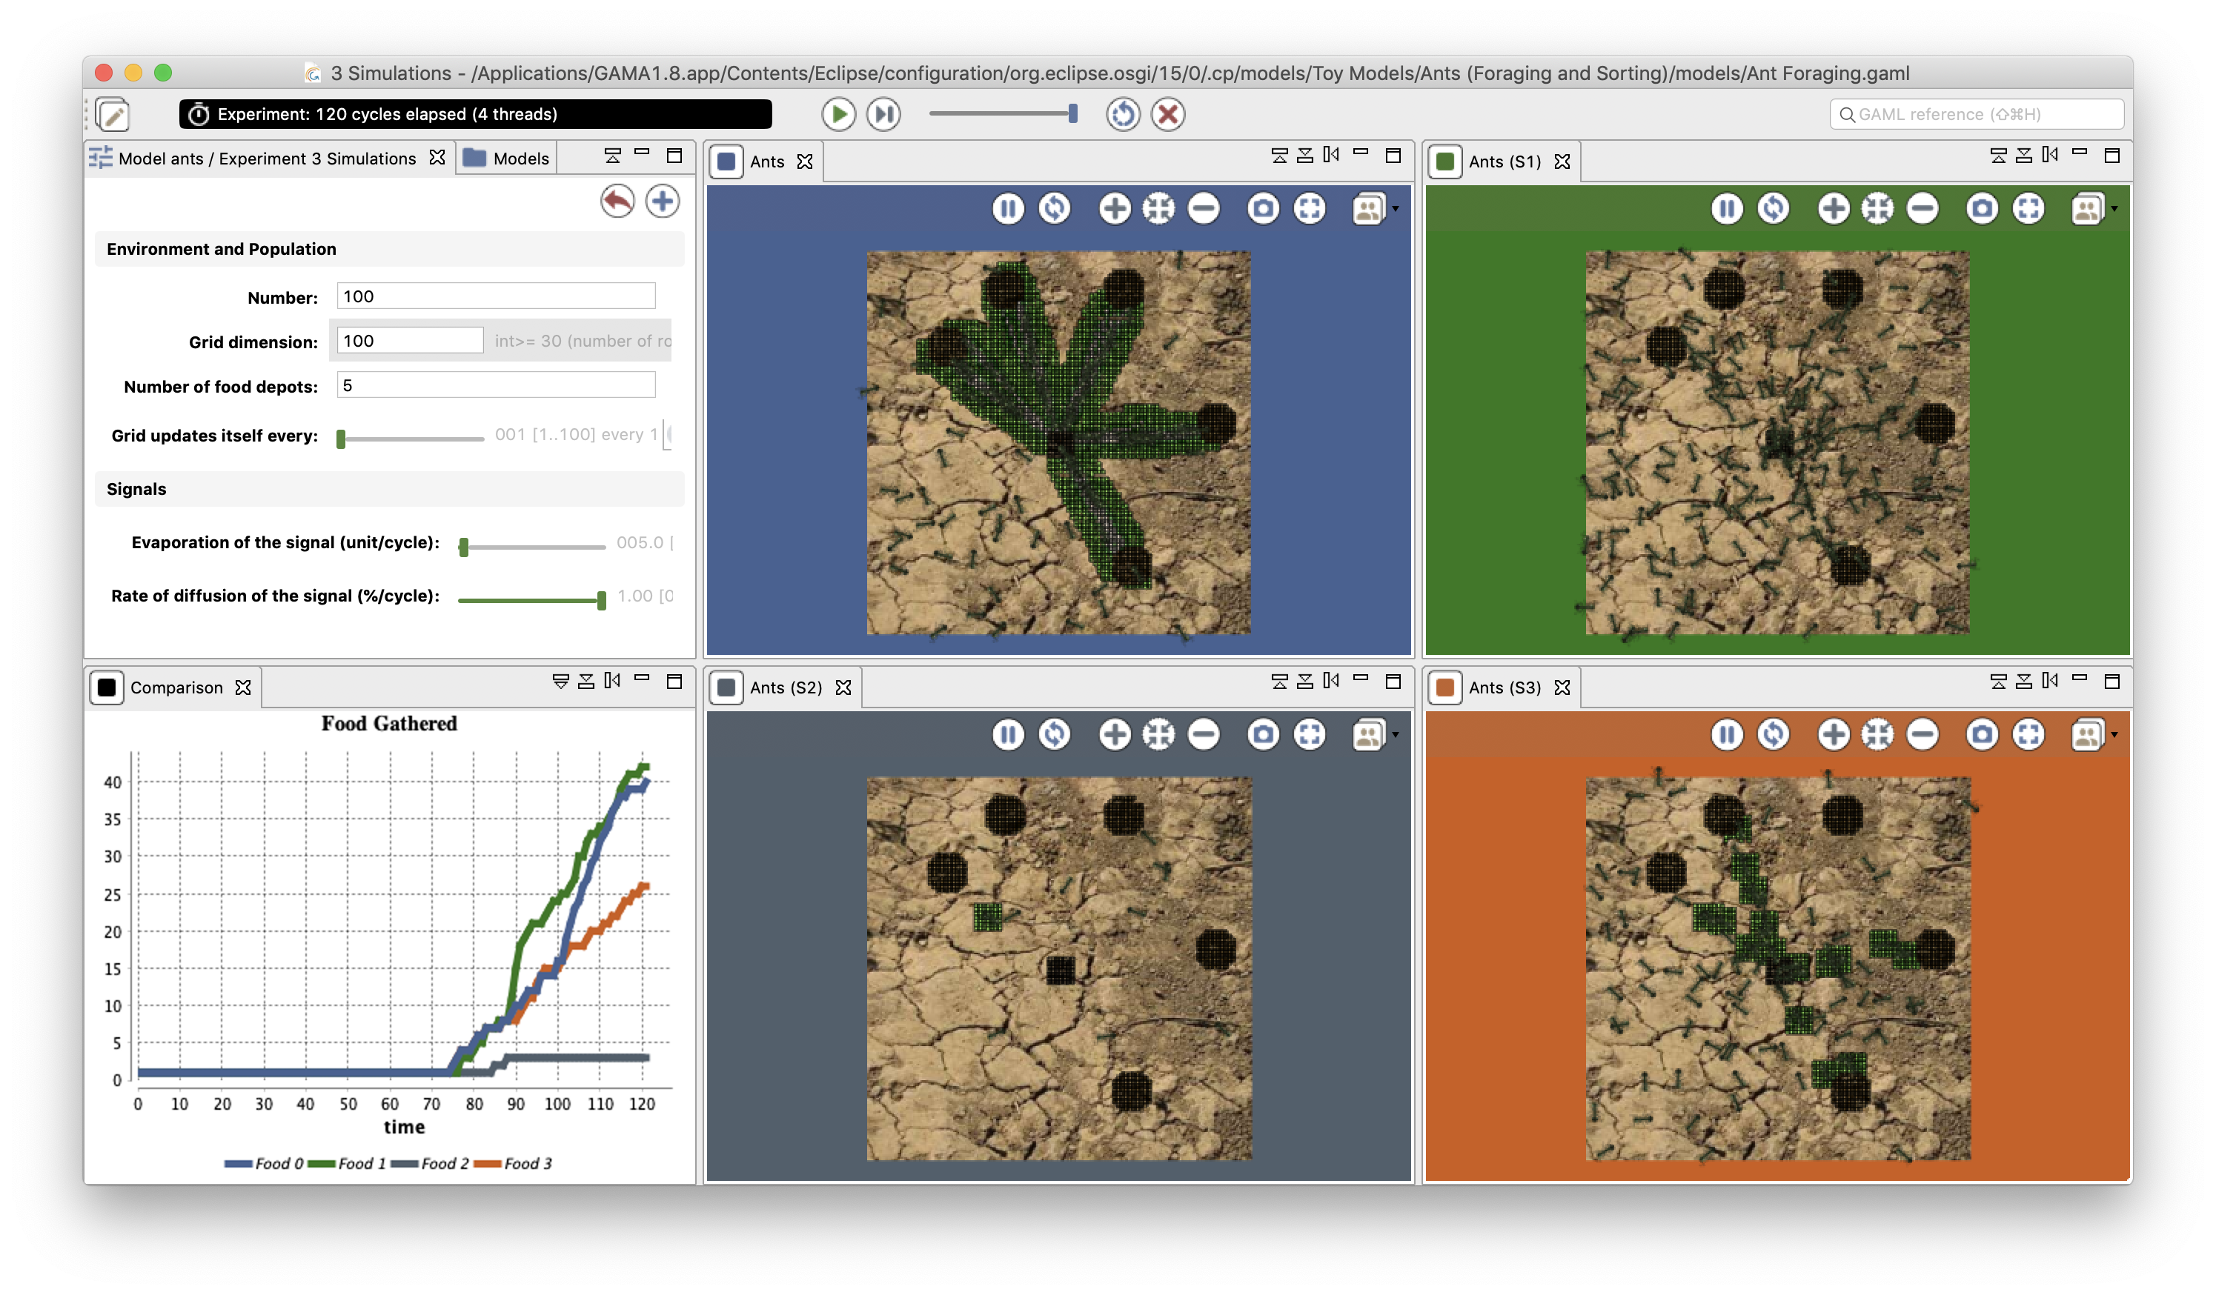
Task: Click the GAML reference search field
Action: pyautogui.click(x=1976, y=114)
